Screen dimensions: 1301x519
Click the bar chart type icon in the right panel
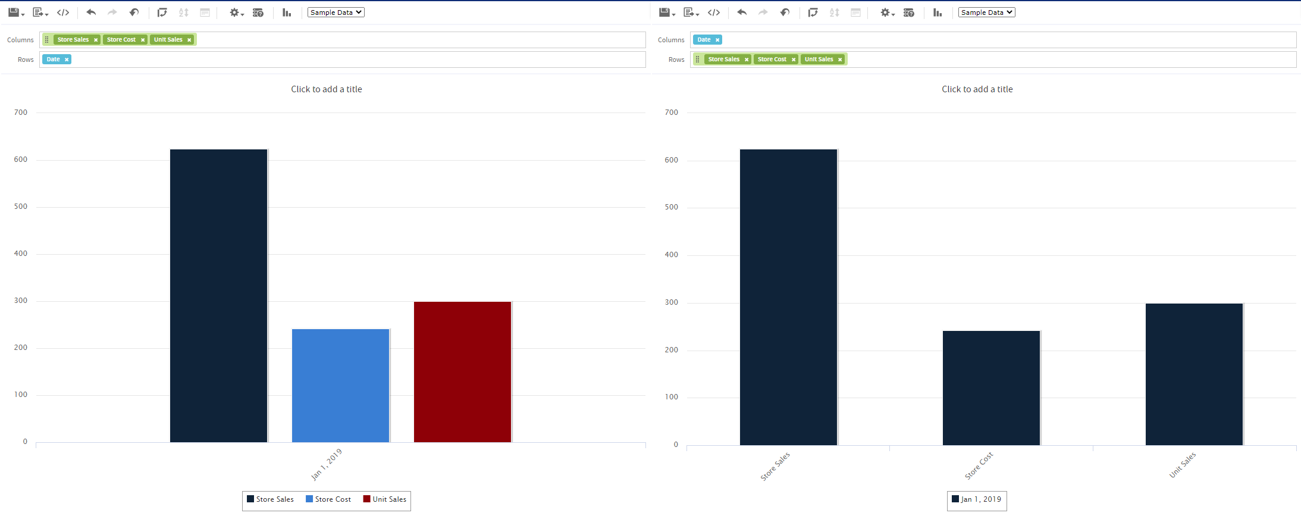pos(938,12)
